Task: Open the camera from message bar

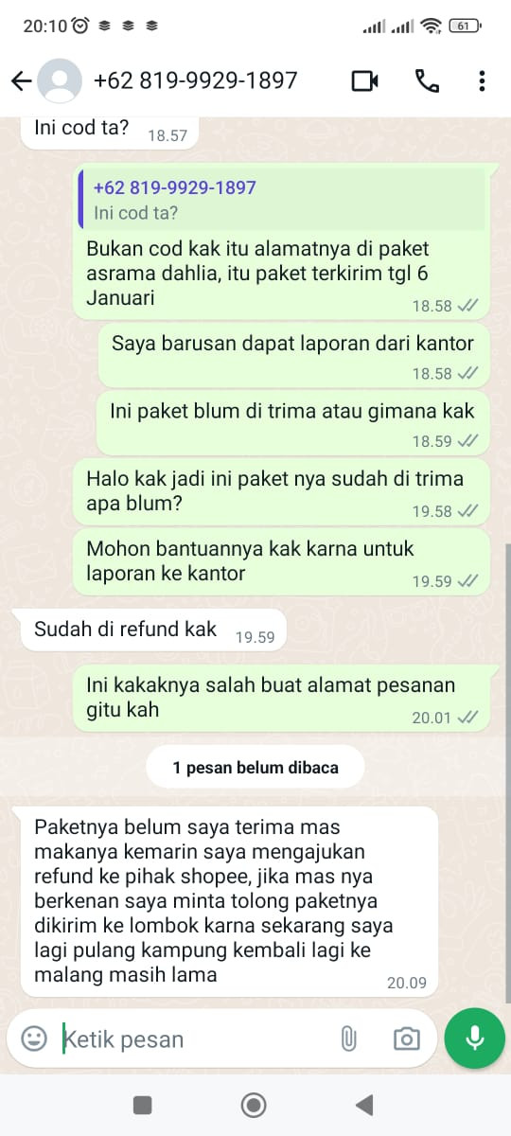Action: 406,1039
